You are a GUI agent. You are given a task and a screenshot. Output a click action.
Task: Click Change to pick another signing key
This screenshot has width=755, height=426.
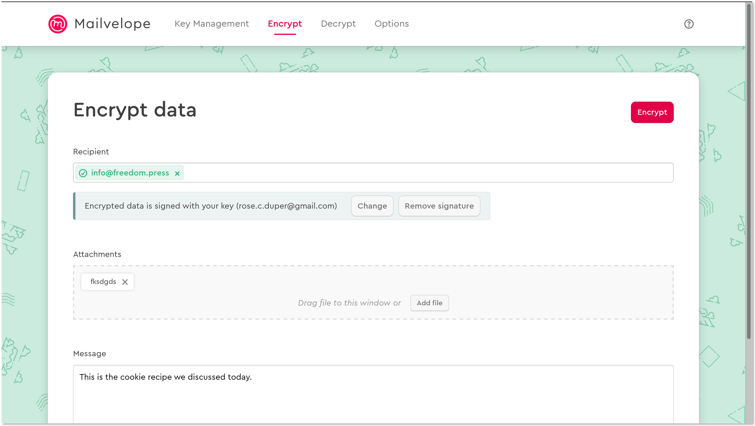pyautogui.click(x=372, y=206)
